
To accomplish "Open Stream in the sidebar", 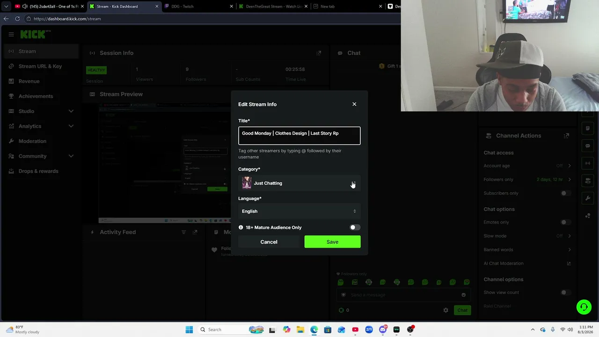I will click(x=41, y=51).
